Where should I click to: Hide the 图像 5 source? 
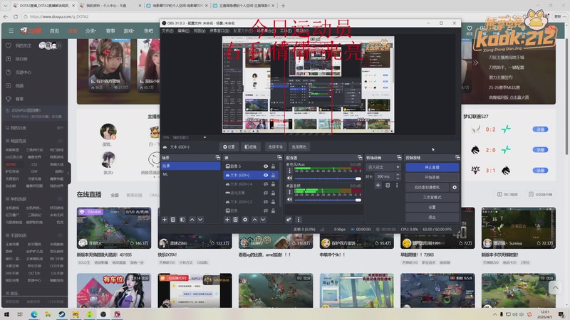tap(266, 166)
